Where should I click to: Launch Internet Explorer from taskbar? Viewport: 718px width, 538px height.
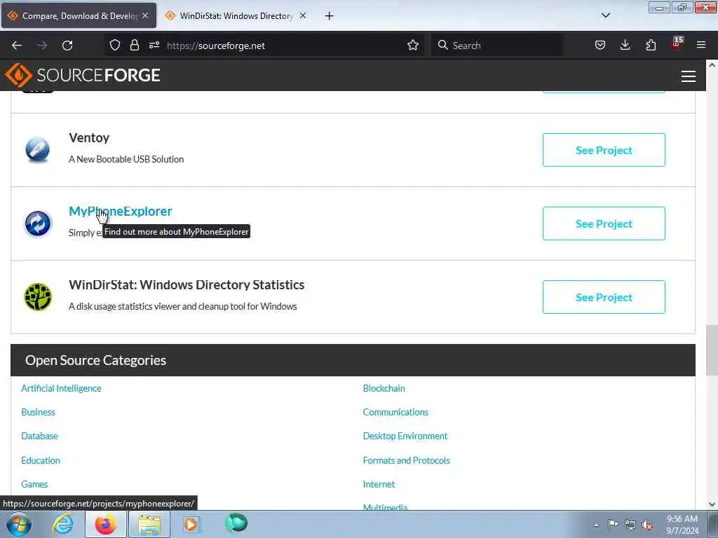(x=62, y=524)
